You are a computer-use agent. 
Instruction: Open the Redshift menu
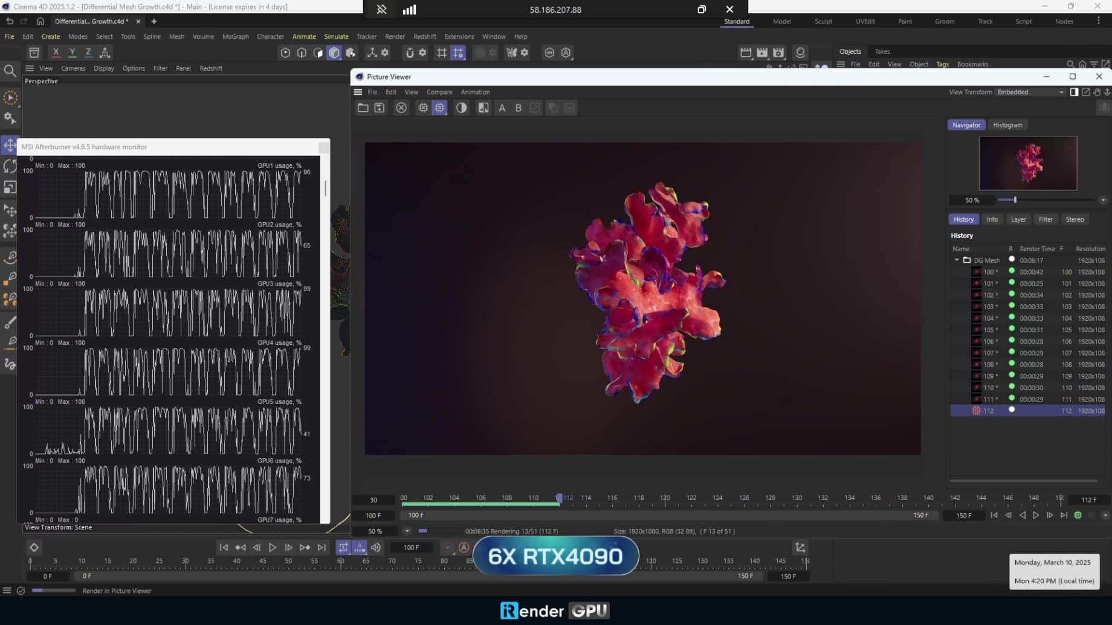[424, 36]
